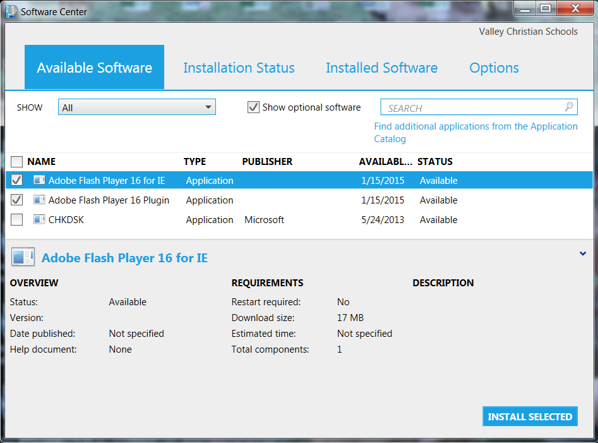Image resolution: width=598 pixels, height=443 pixels.
Task: Toggle the Show optional software checkbox
Action: 253,107
